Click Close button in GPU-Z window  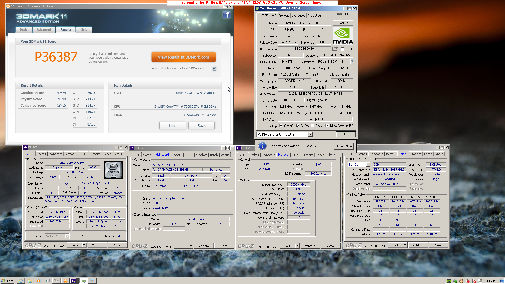point(346,134)
